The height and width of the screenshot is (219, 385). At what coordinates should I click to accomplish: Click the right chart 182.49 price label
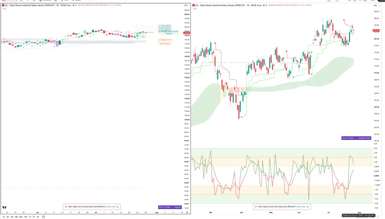click(376, 31)
